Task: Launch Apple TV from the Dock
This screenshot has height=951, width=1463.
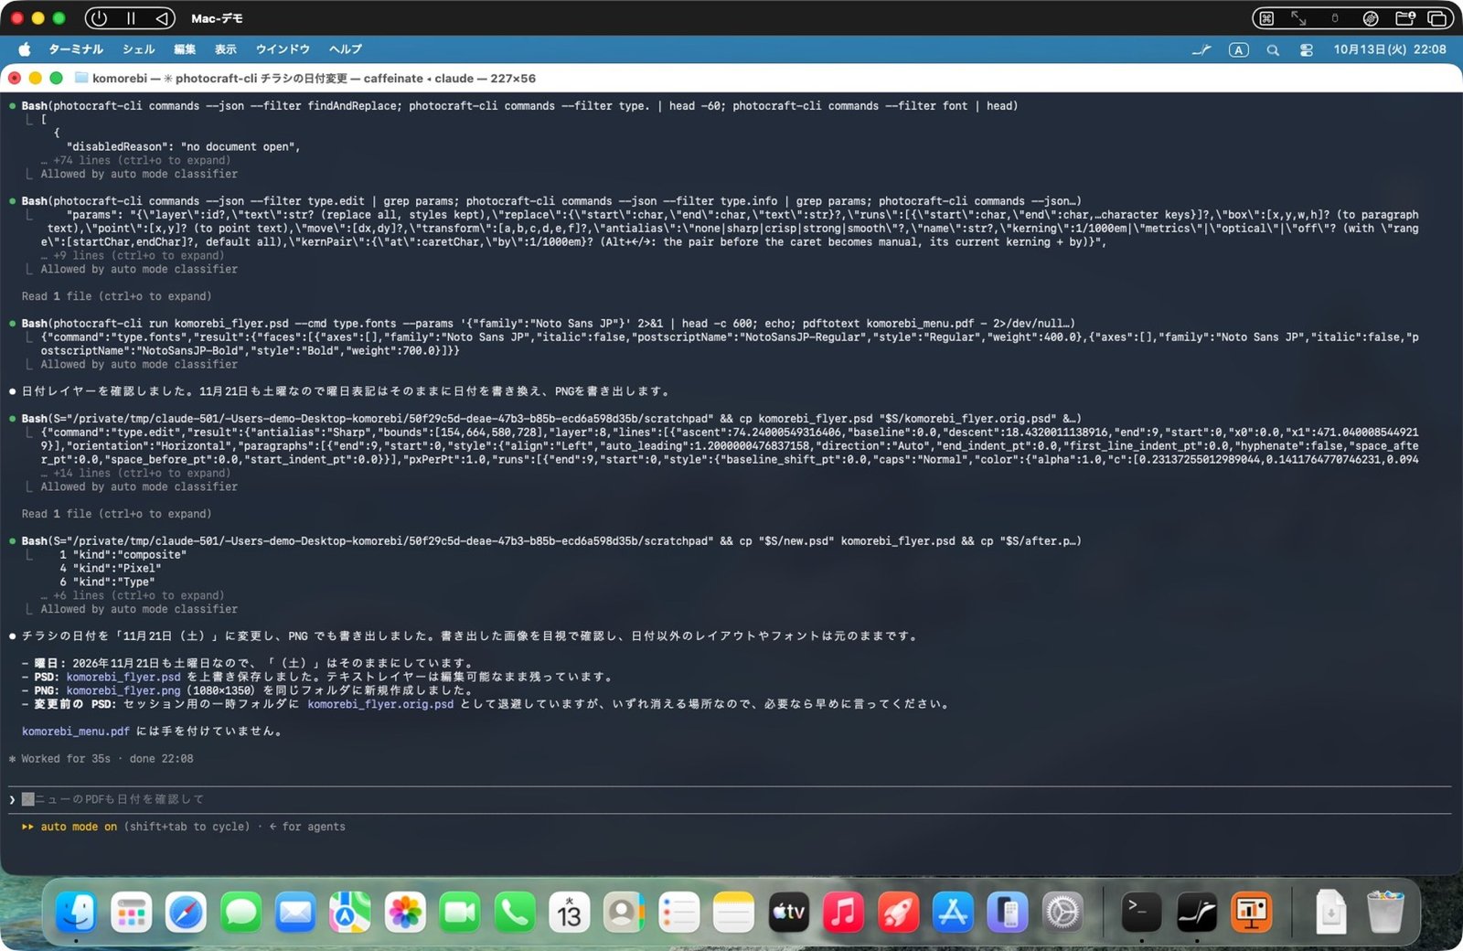Action: tap(789, 912)
